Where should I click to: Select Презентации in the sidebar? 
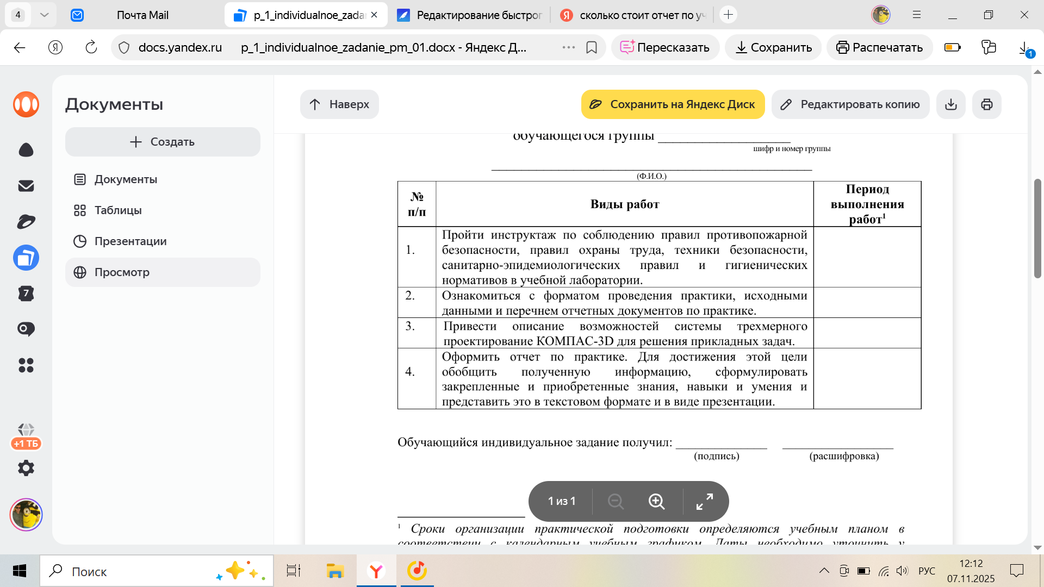click(x=130, y=241)
